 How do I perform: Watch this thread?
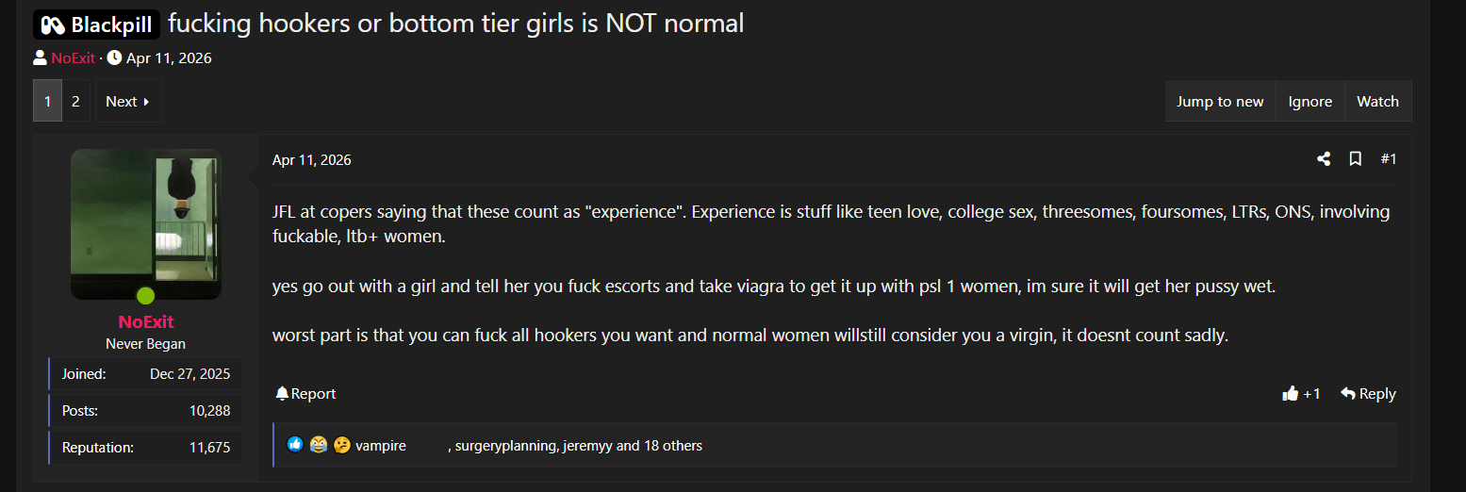[1377, 101]
